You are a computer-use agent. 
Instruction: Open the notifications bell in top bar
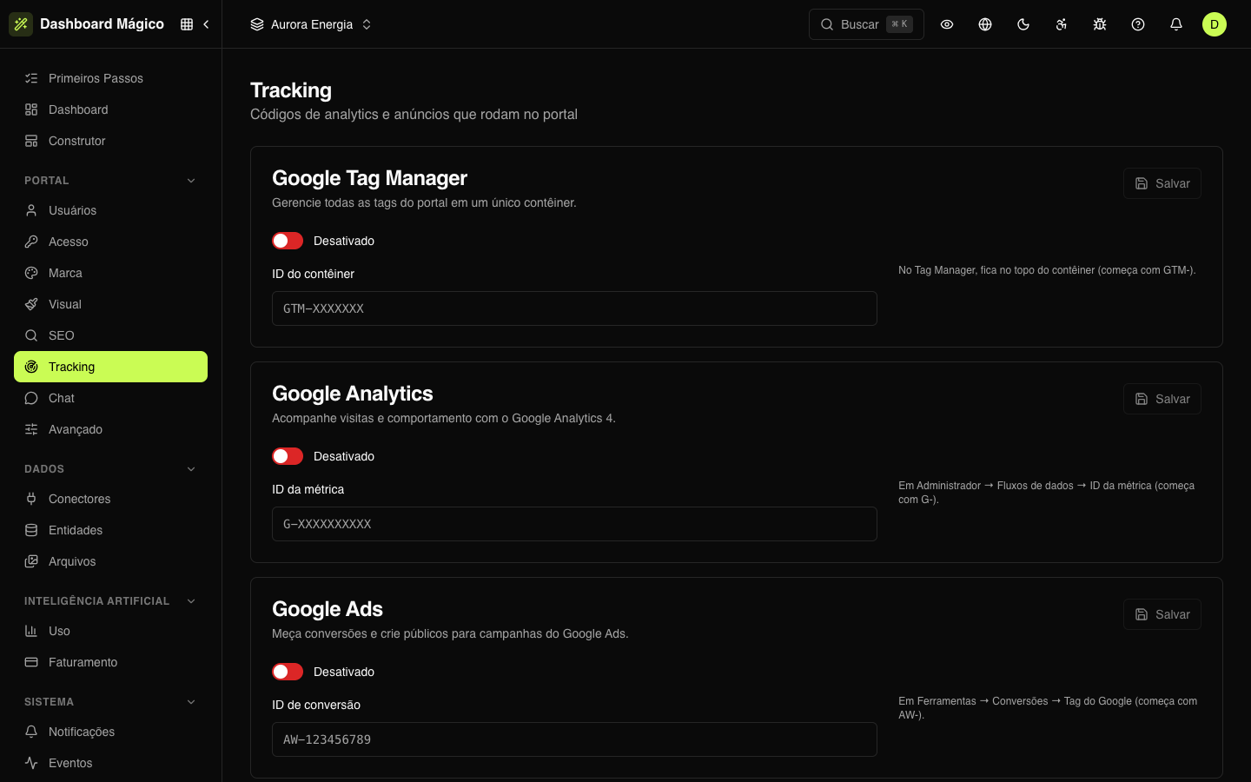1176,24
